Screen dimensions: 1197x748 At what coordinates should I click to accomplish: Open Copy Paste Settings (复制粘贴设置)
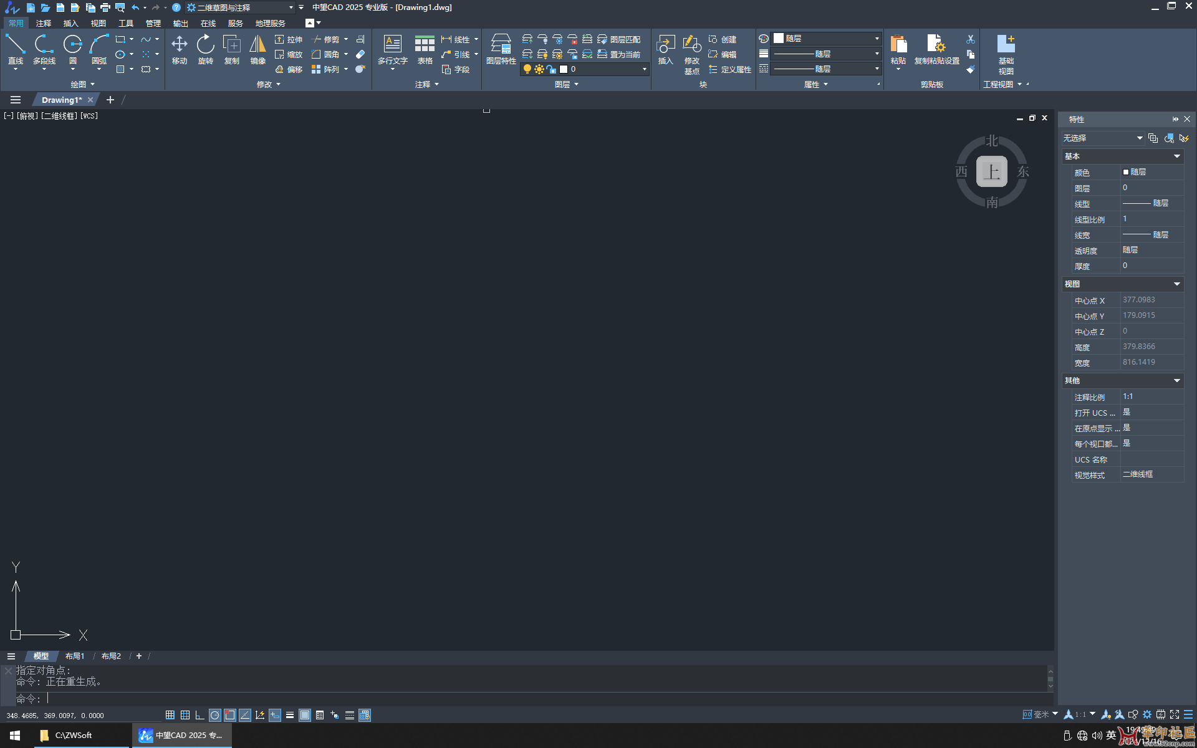[937, 49]
